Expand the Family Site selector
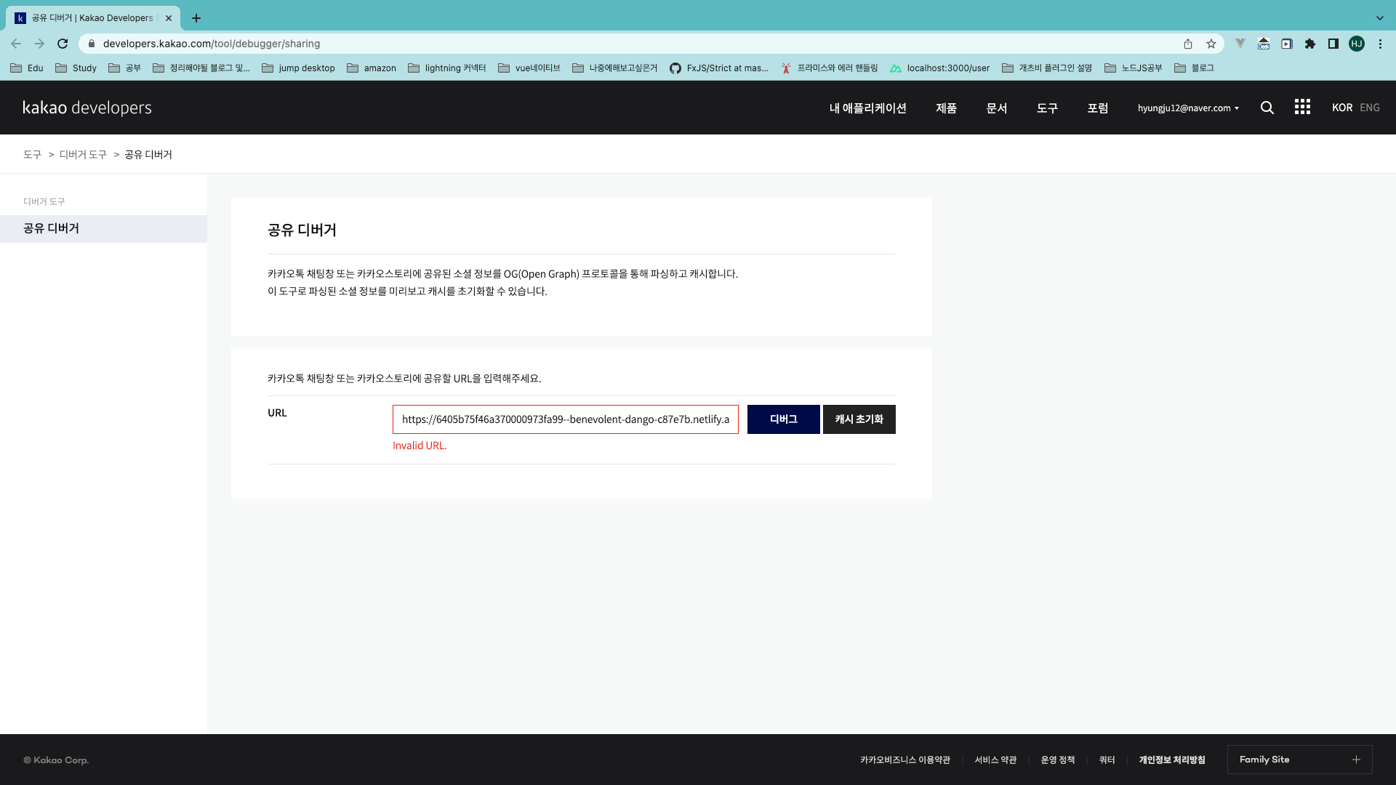The width and height of the screenshot is (1396, 785). tap(1299, 760)
